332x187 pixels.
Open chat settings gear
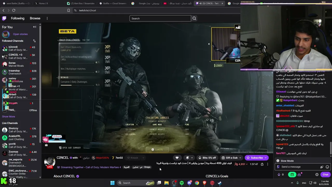tap(317, 175)
